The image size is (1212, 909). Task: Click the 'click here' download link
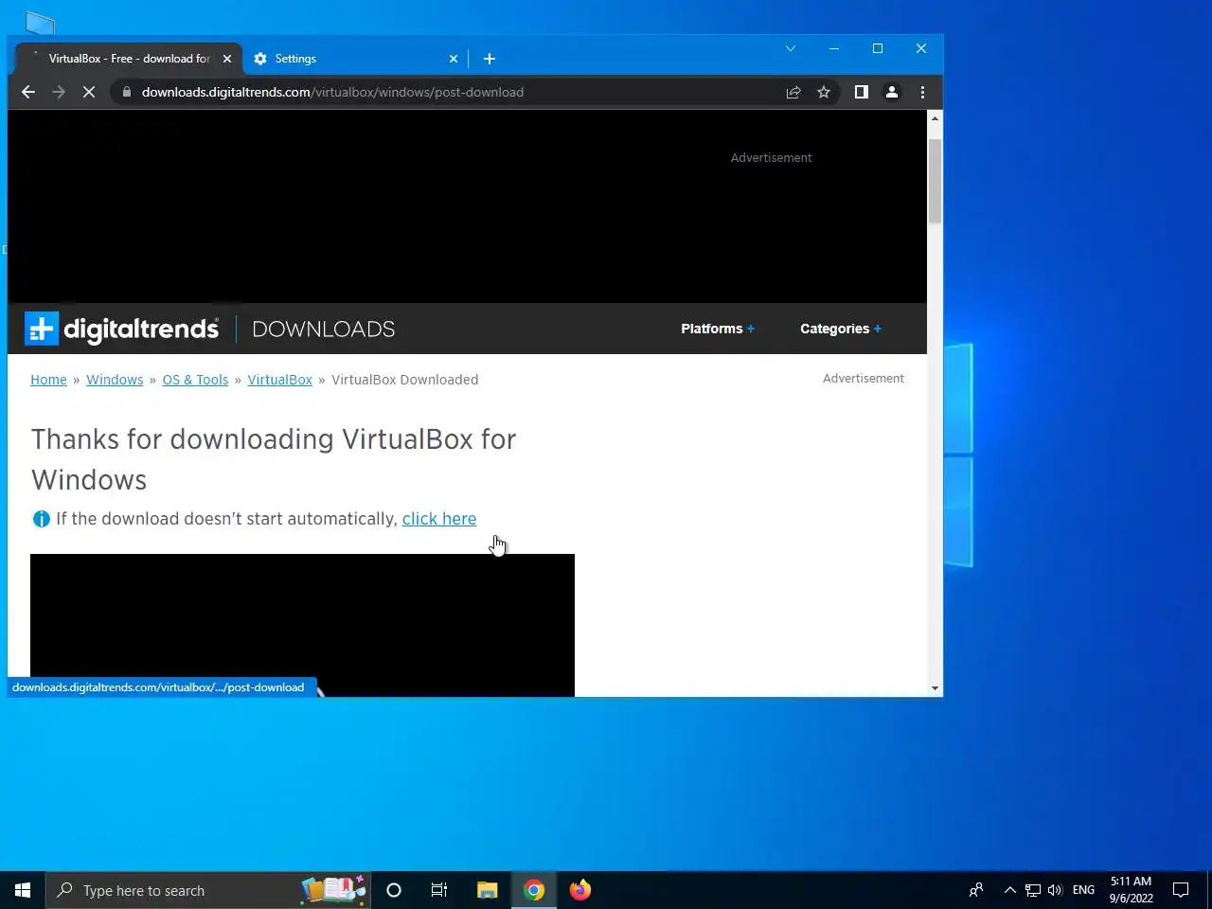(x=439, y=519)
